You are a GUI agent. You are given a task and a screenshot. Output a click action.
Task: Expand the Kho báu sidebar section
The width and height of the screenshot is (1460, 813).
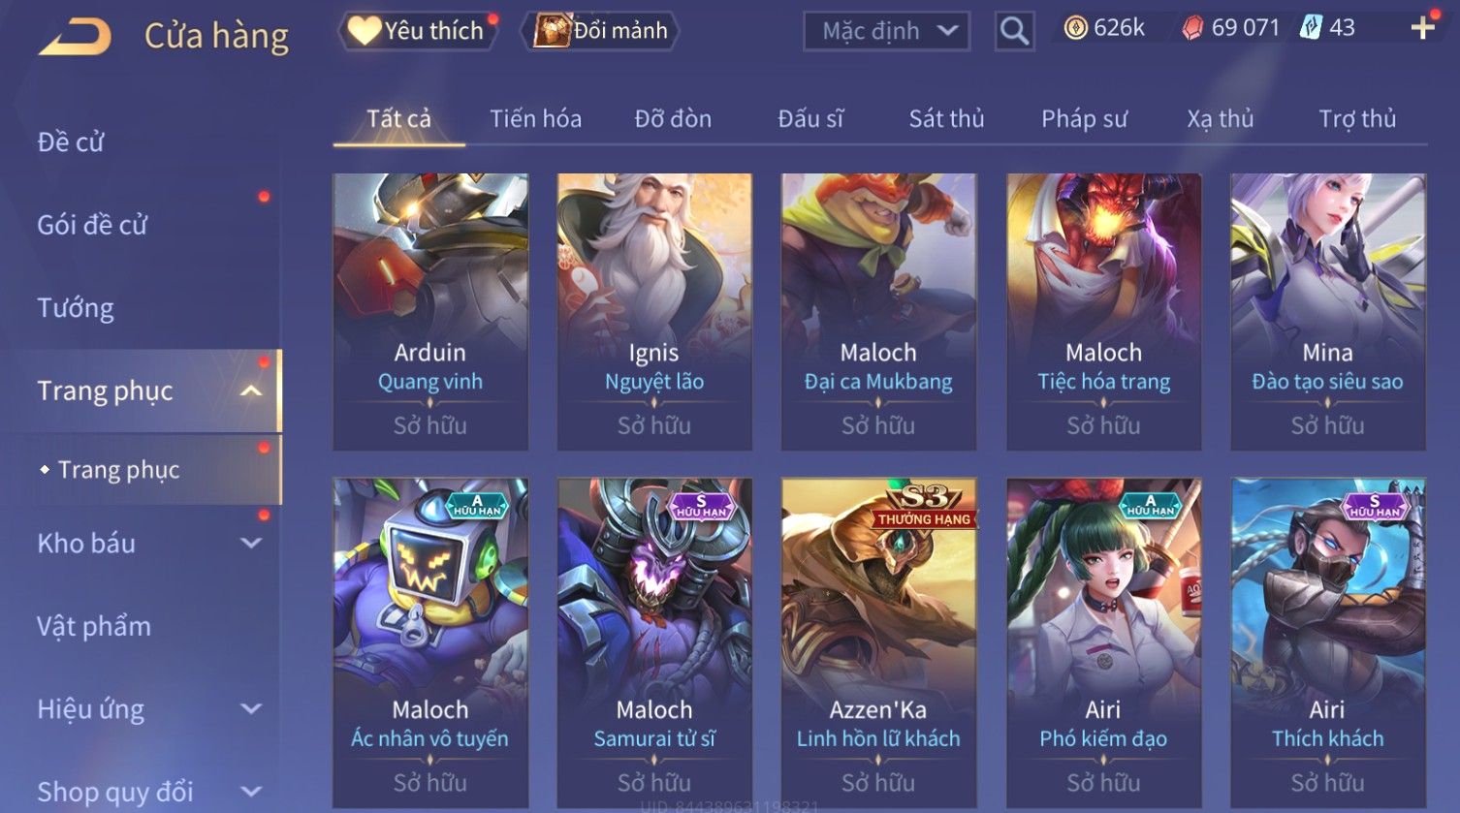click(x=251, y=544)
